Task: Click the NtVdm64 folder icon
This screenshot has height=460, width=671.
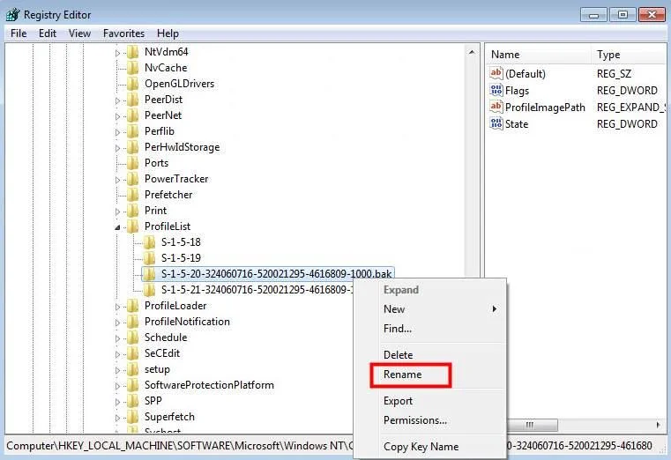Action: (x=133, y=52)
